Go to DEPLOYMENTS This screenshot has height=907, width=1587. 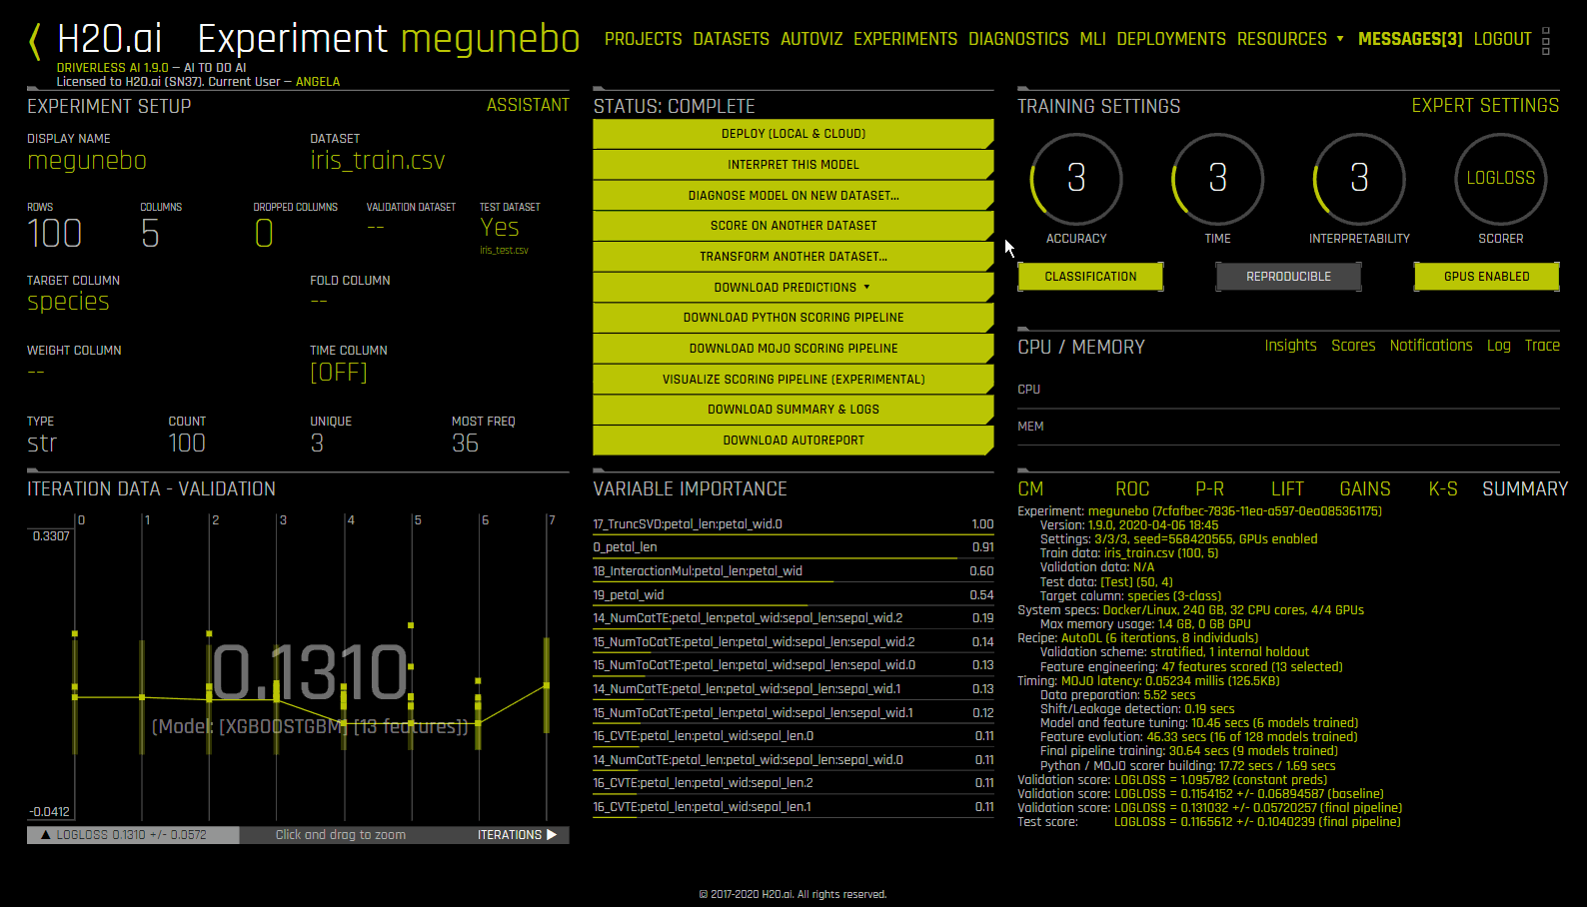coord(1171,39)
